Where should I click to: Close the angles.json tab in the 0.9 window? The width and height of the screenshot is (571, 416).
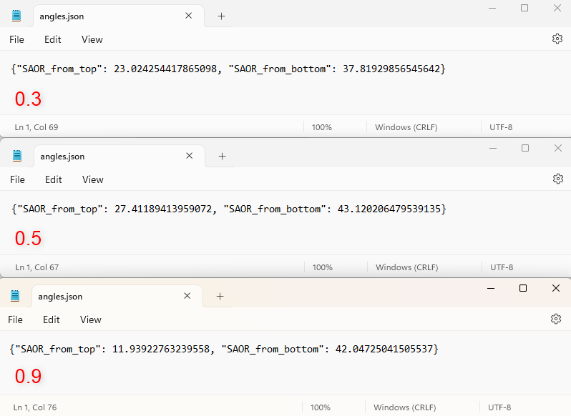tap(187, 296)
